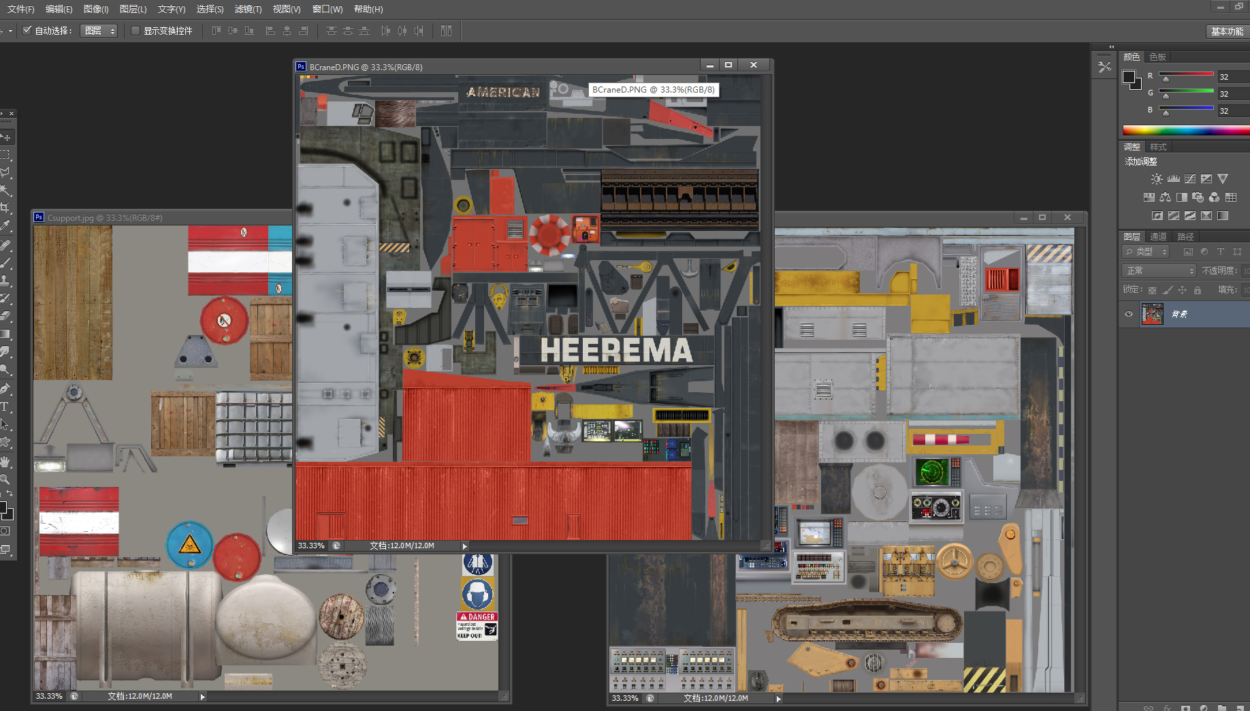The height and width of the screenshot is (711, 1250).
Task: Enable the 显示变换控件 checkbox
Action: [135, 31]
